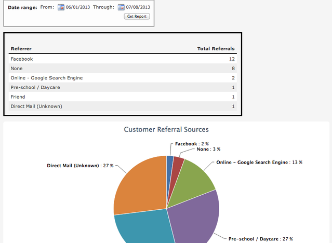Click the Get Report button
The width and height of the screenshot is (332, 243).
click(137, 16)
